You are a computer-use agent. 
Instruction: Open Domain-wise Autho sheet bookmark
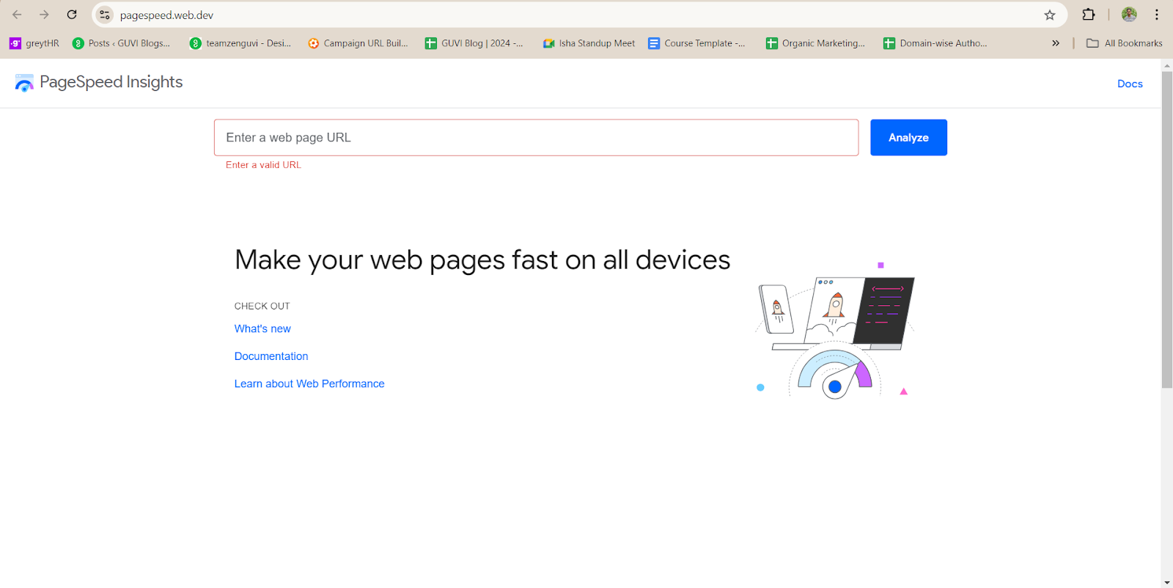pyautogui.click(x=935, y=43)
